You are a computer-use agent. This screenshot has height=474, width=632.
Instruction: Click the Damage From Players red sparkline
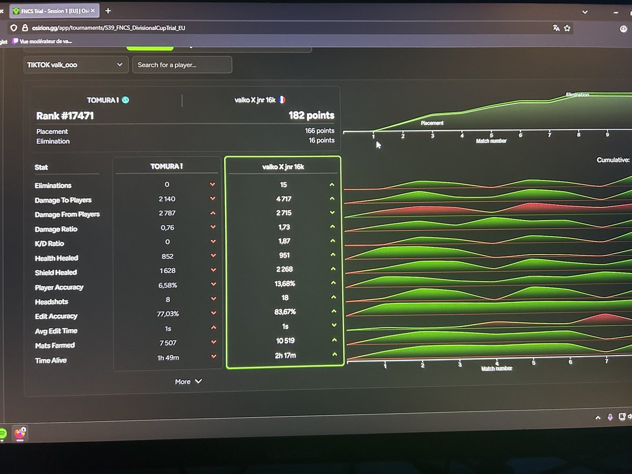point(488,209)
